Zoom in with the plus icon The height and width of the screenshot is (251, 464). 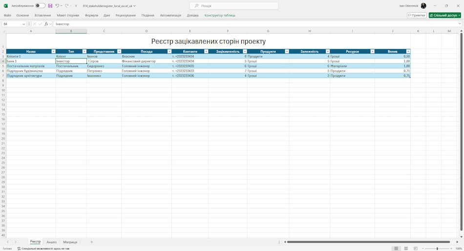[452, 249]
